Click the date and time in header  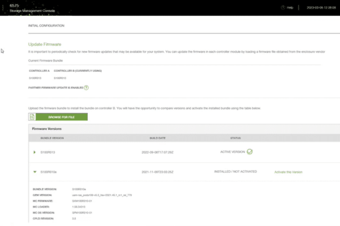(x=321, y=8)
